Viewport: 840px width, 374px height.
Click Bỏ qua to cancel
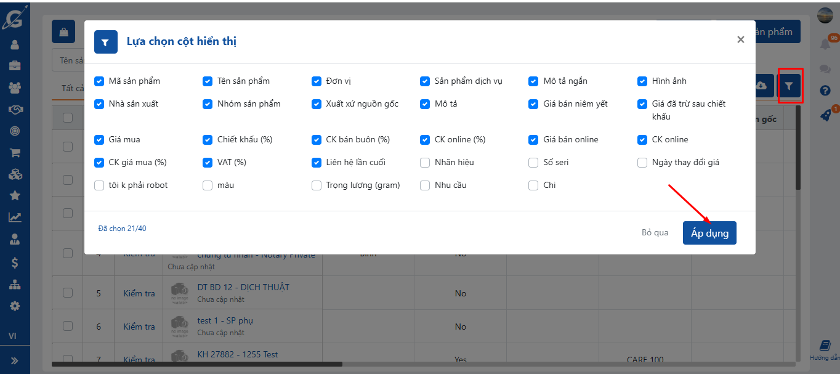(x=655, y=233)
